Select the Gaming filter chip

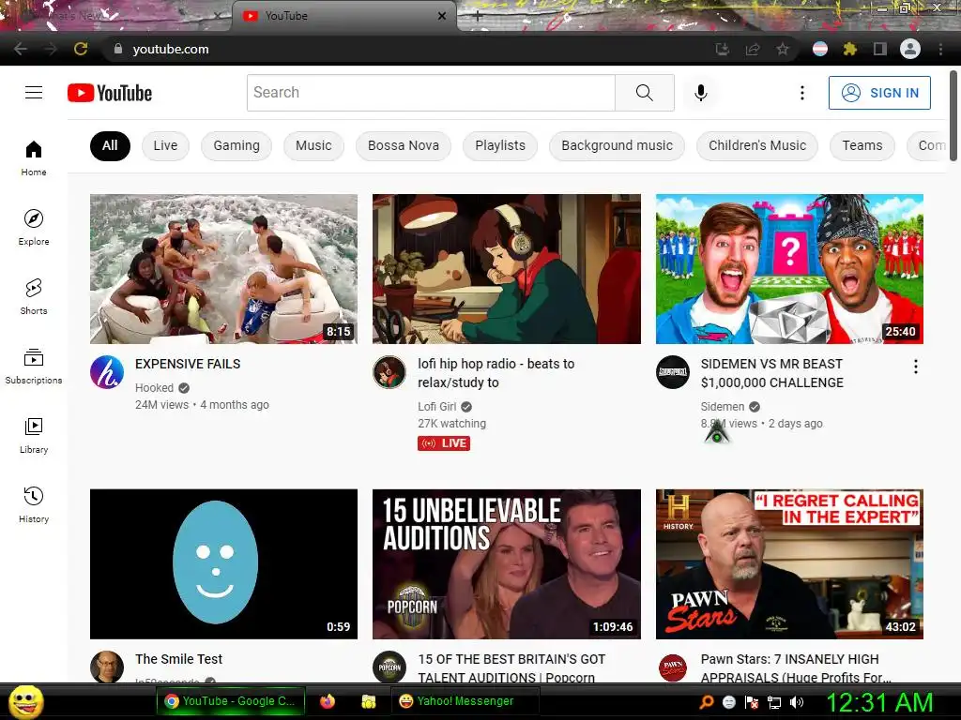click(x=236, y=145)
